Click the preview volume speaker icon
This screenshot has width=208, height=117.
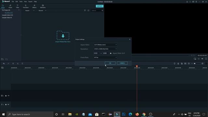(x=202, y=59)
